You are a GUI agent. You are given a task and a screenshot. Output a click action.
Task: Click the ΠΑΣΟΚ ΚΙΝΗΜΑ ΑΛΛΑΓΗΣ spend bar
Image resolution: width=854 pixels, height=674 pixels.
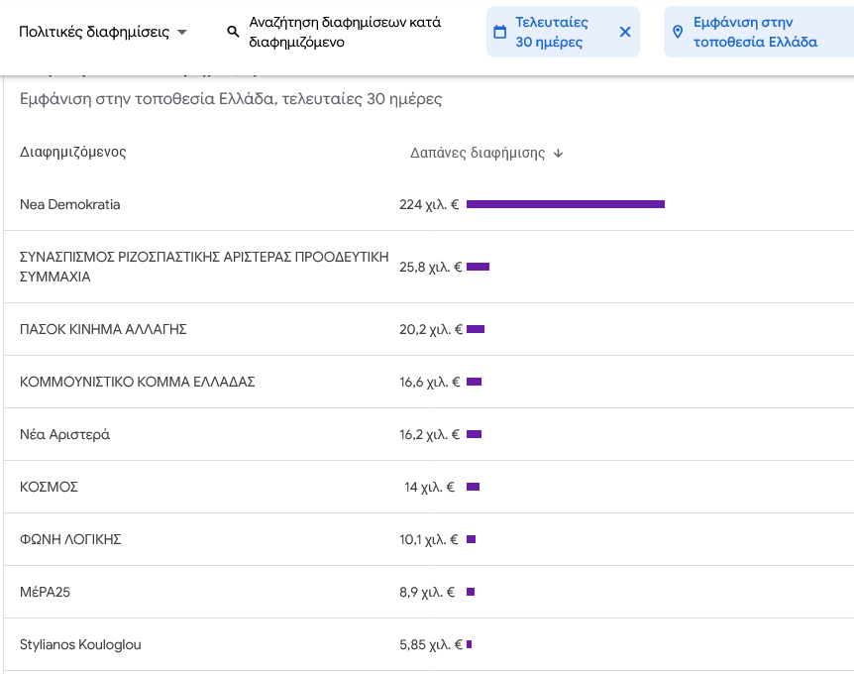[x=476, y=329]
